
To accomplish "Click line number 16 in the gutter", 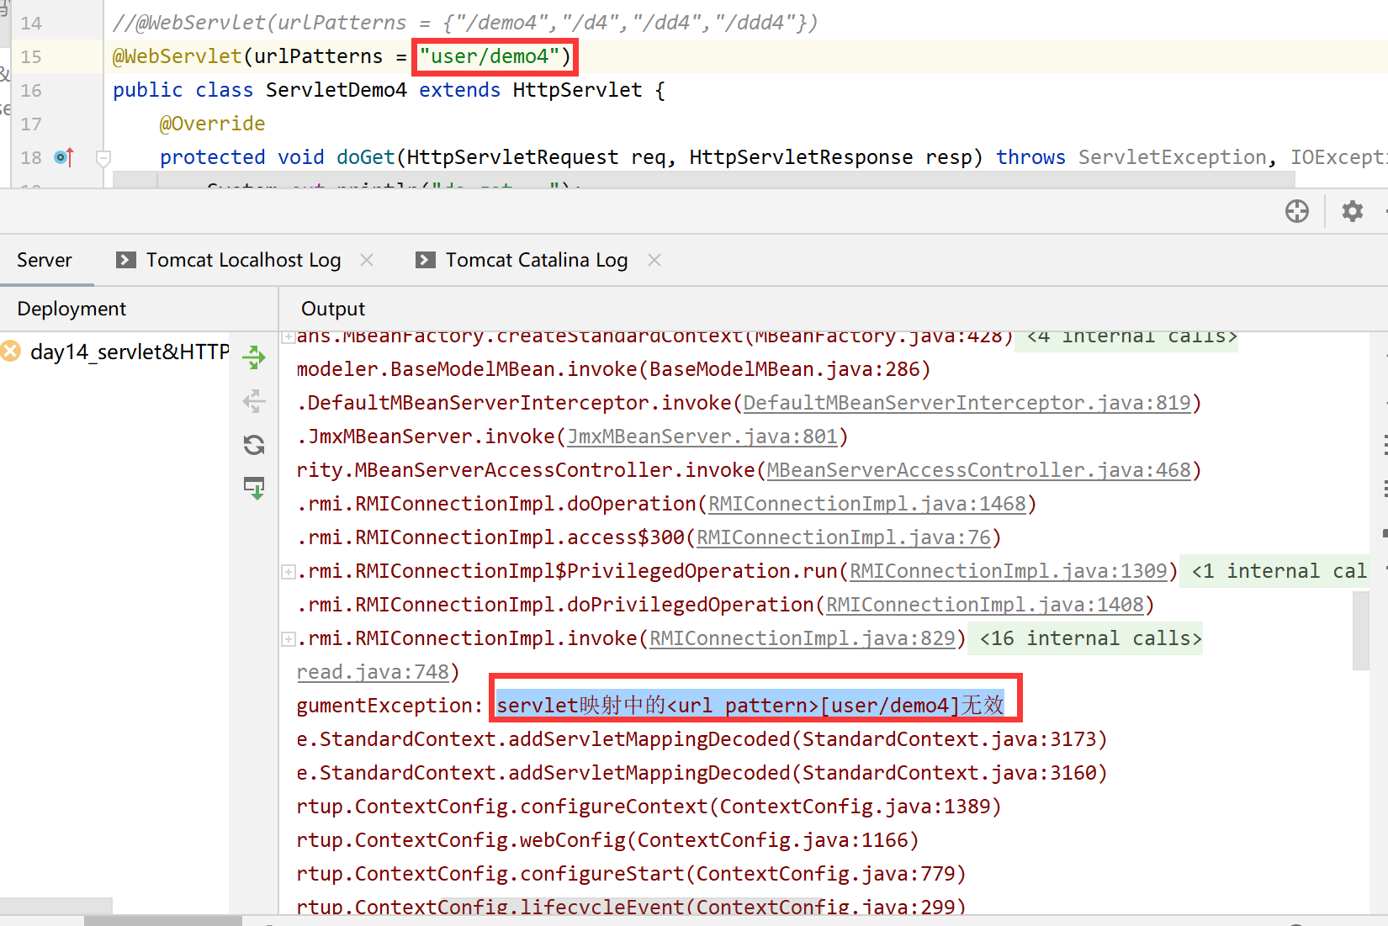I will [x=31, y=90].
